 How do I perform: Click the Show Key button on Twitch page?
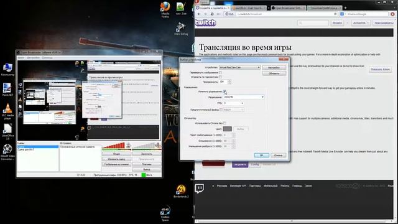tap(380, 69)
